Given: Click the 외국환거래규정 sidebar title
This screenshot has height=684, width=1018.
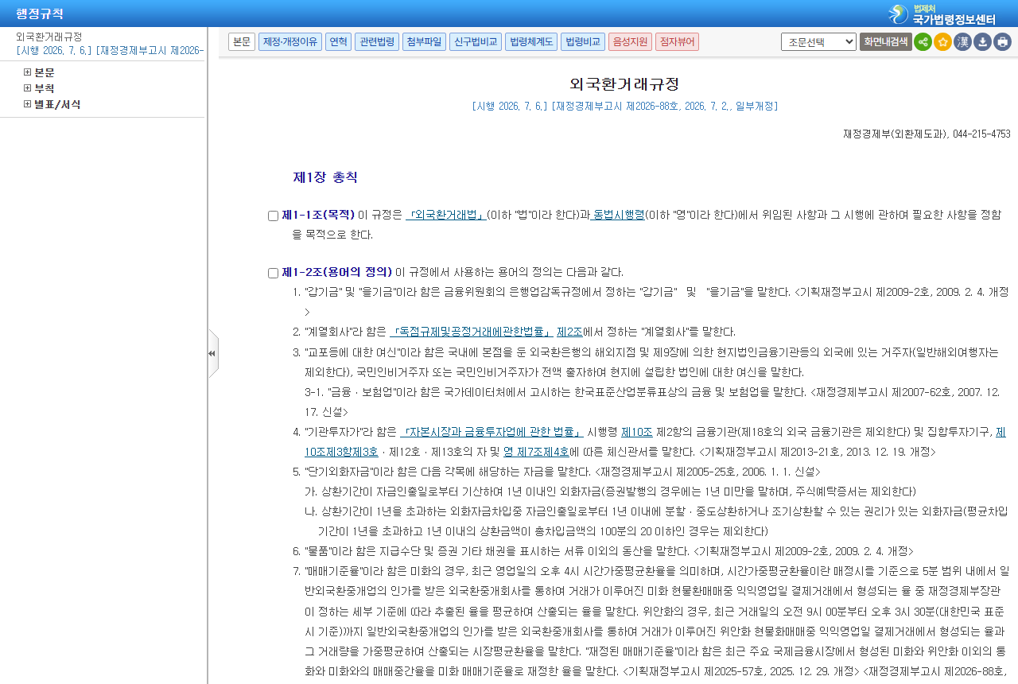Looking at the screenshot, I should click(49, 37).
